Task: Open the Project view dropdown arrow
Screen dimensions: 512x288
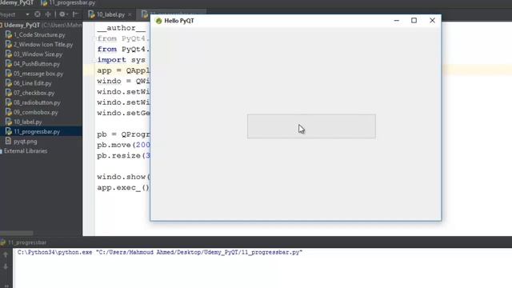Action: 27,14
